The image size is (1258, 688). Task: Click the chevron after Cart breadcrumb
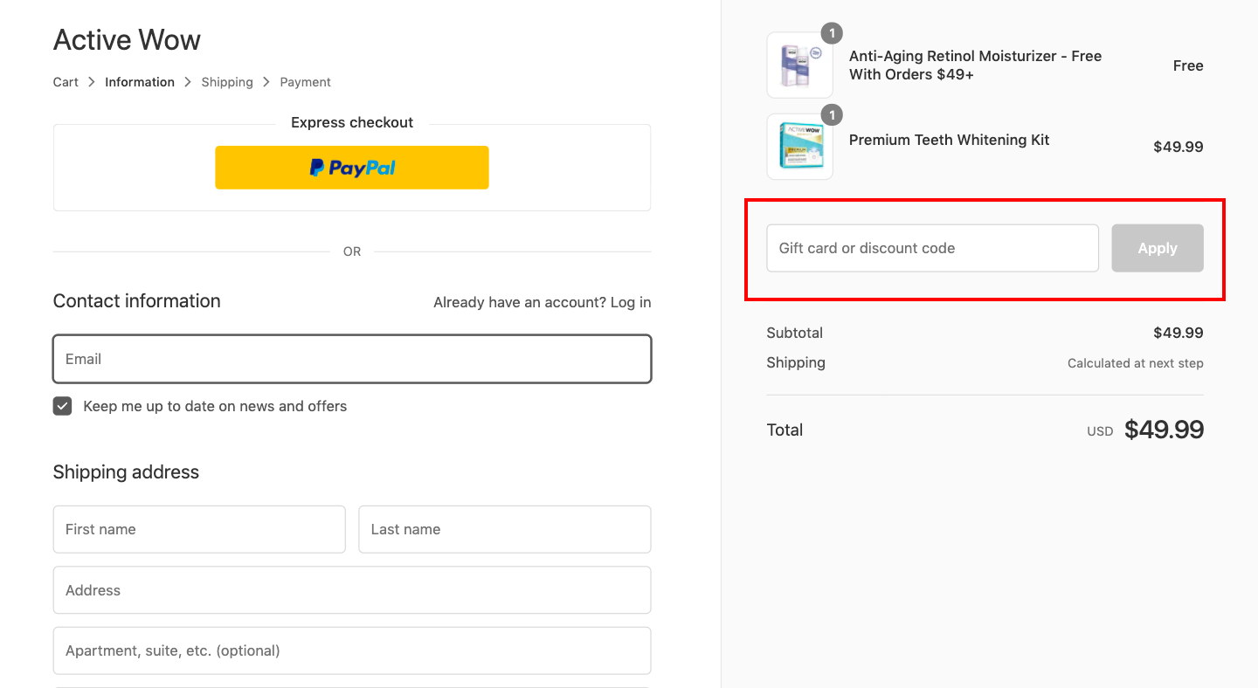coord(92,82)
